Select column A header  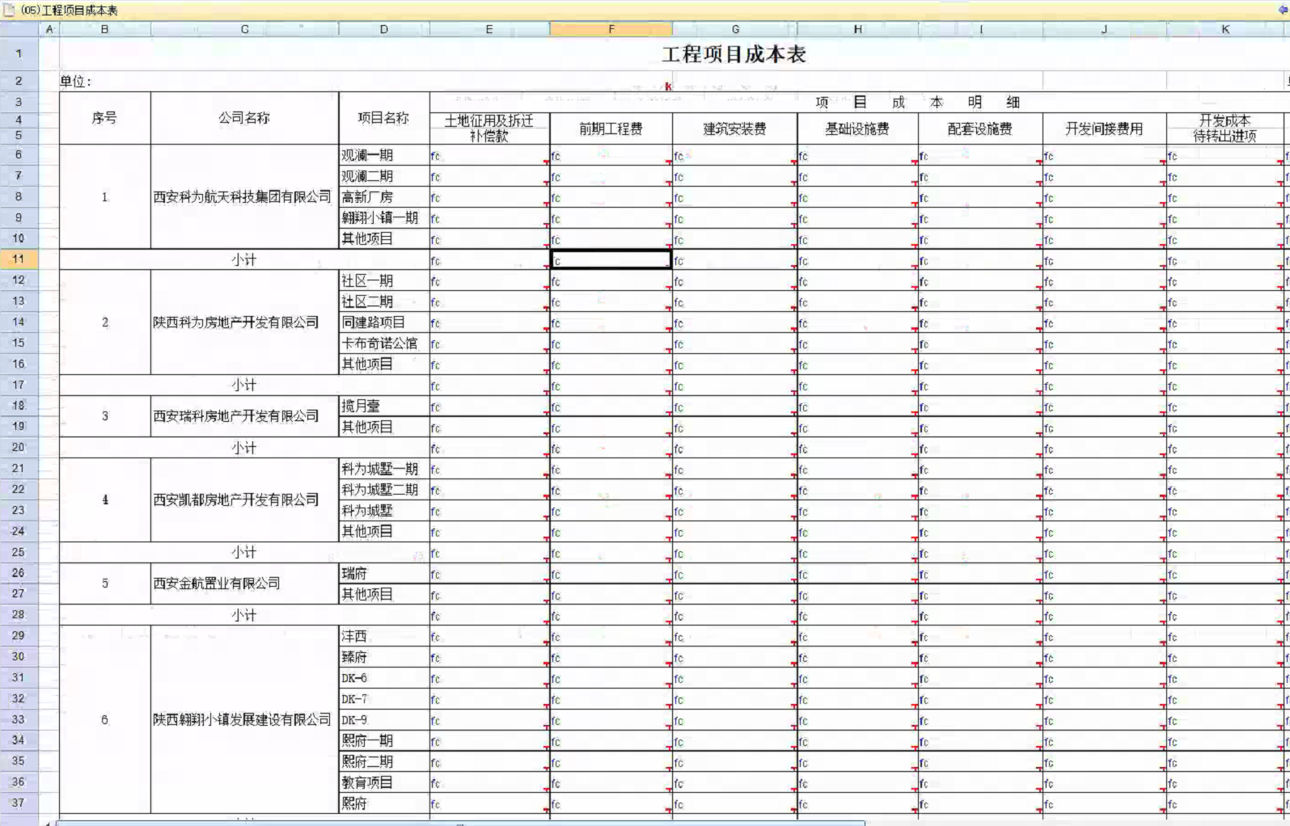click(49, 29)
